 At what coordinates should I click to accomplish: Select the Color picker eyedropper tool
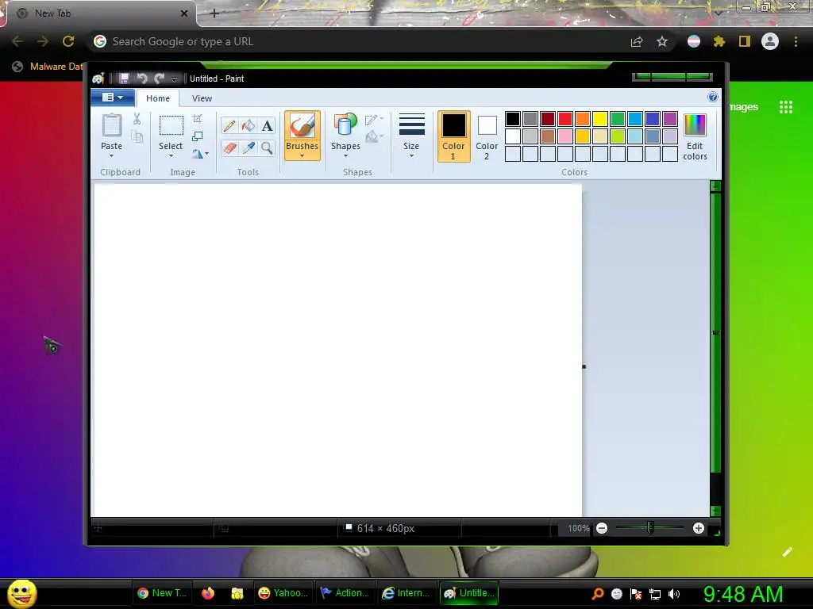tap(249, 148)
